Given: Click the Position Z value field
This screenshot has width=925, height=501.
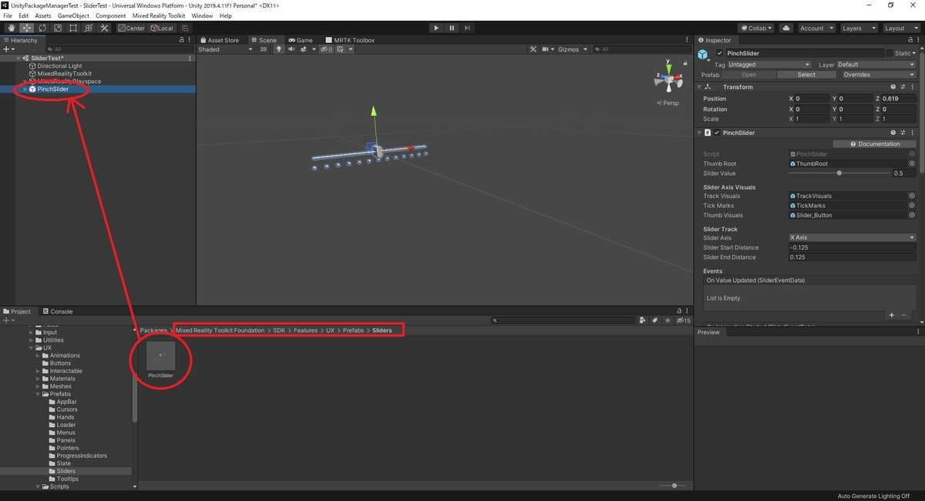Looking at the screenshot, I should pyautogui.click(x=899, y=99).
